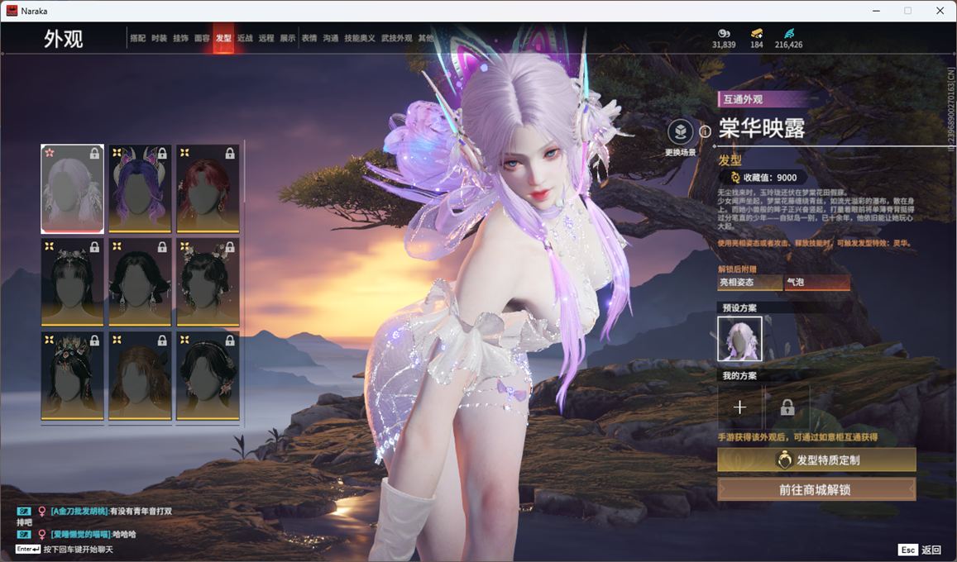
Task: Close the Naraka window
Action: tap(940, 11)
